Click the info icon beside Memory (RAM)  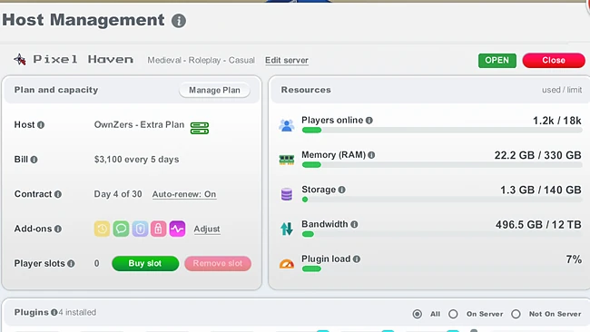click(371, 155)
